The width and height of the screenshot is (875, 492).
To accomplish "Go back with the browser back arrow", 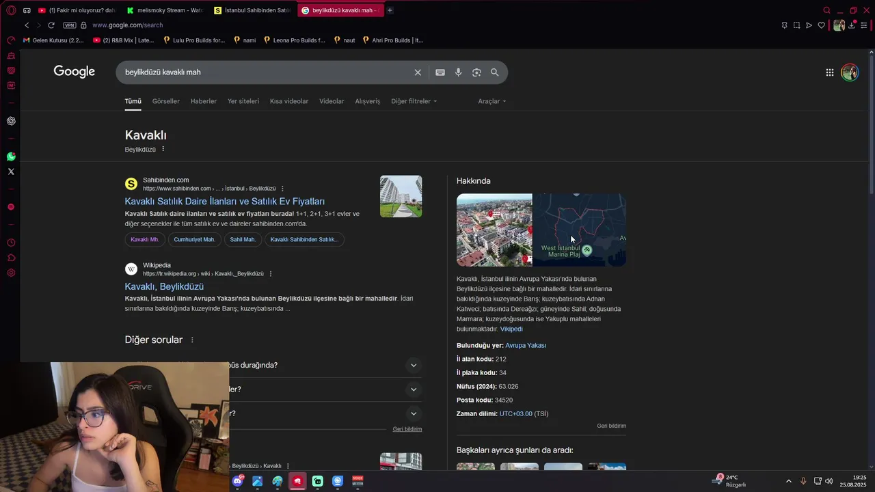I will coord(27,25).
